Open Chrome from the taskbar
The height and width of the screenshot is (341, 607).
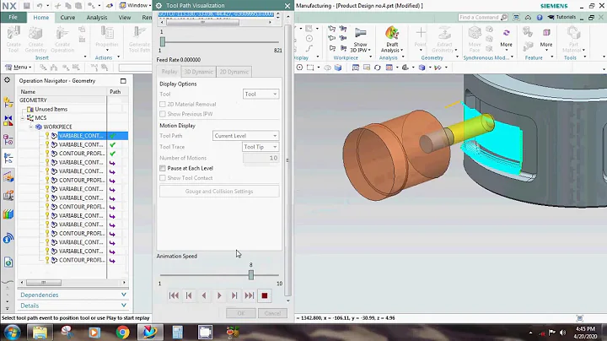click(122, 332)
